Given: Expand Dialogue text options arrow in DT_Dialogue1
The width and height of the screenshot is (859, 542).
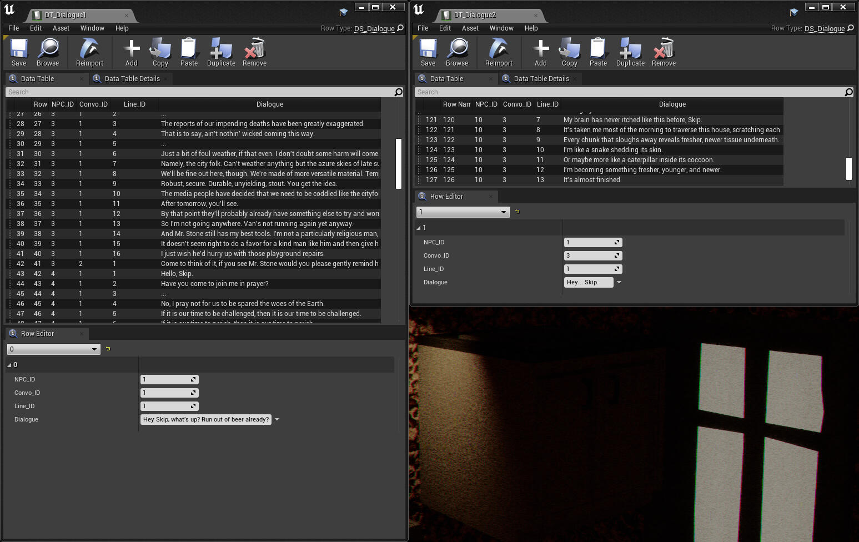Looking at the screenshot, I should 277,420.
